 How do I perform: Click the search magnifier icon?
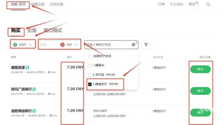208,4
